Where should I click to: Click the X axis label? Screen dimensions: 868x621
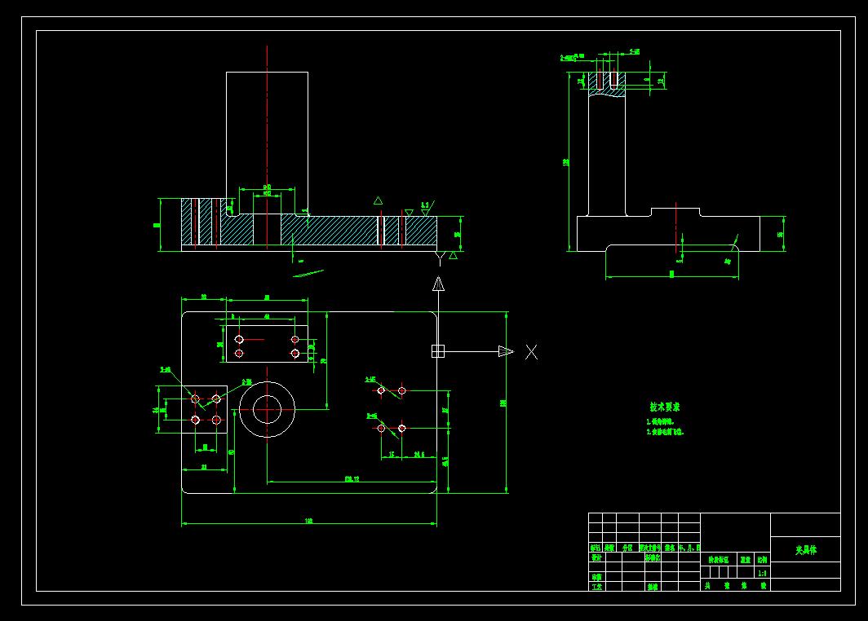click(x=531, y=352)
